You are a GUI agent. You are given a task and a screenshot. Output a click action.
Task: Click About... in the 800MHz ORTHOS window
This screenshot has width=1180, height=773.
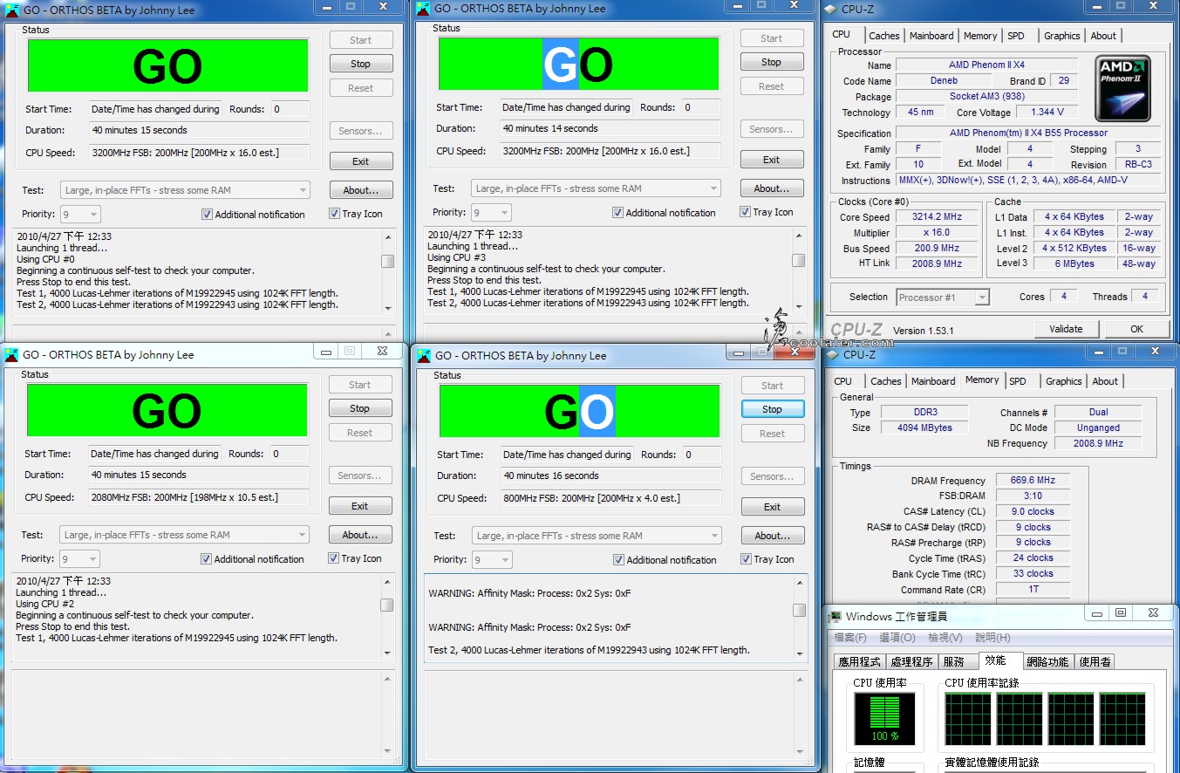tap(773, 536)
